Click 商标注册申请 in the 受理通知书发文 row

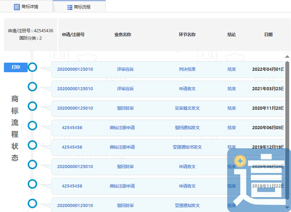coord(122,147)
